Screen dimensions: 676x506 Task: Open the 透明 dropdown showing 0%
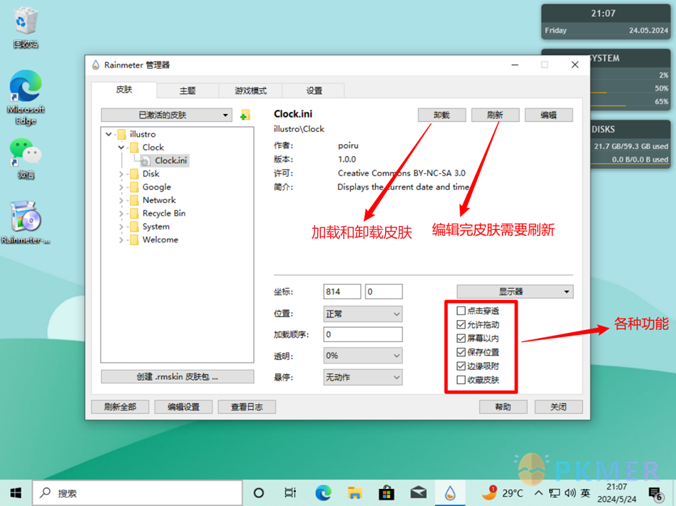coord(363,356)
